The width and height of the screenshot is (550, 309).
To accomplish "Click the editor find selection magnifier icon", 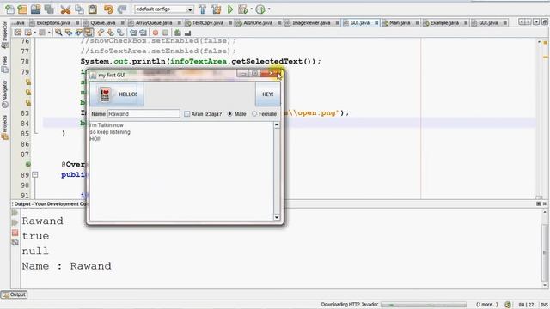I will point(58,33).
